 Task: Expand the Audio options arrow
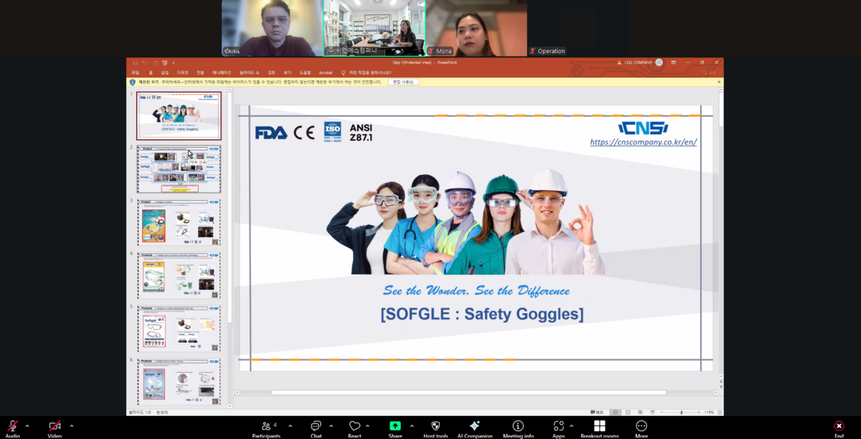[27, 425]
